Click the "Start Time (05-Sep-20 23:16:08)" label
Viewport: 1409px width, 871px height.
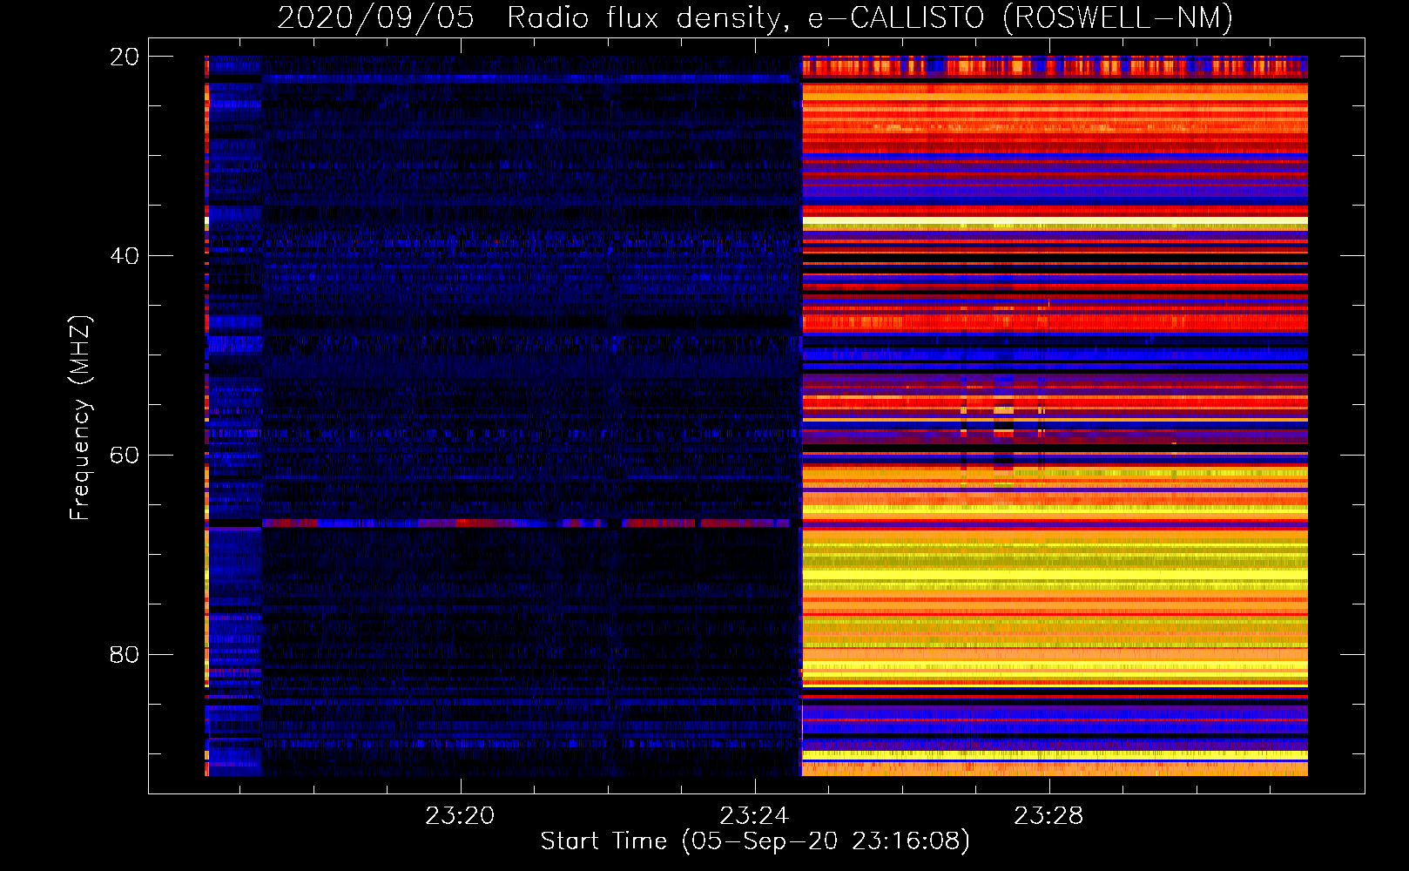coord(755,841)
